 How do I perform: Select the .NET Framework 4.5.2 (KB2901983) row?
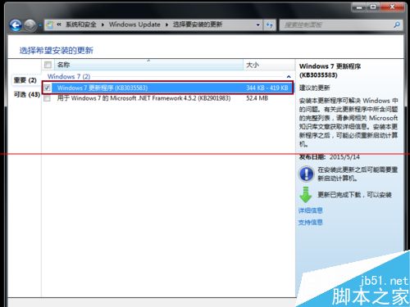click(x=167, y=98)
